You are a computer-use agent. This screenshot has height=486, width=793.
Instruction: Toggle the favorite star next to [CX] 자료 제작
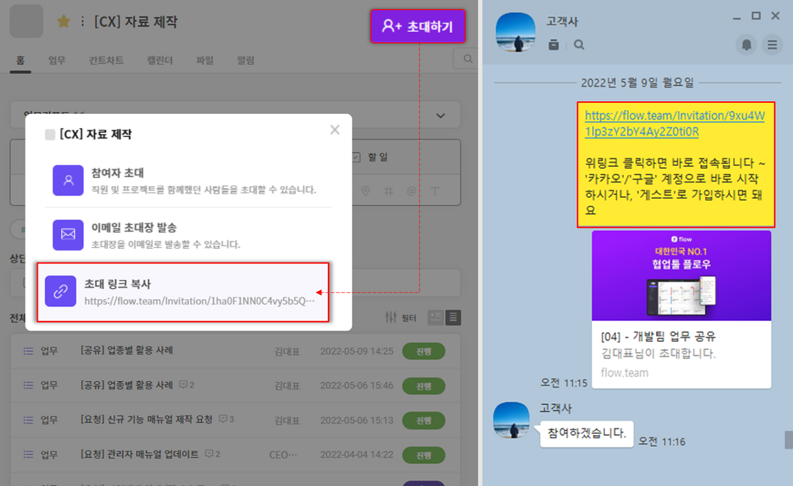pyautogui.click(x=63, y=22)
